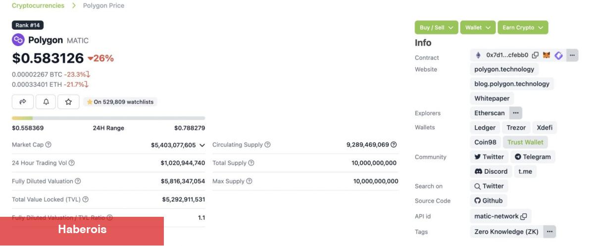Image resolution: width=594 pixels, height=246 pixels.
Task: Open the Earn Crypto dropdown
Action: [523, 28]
